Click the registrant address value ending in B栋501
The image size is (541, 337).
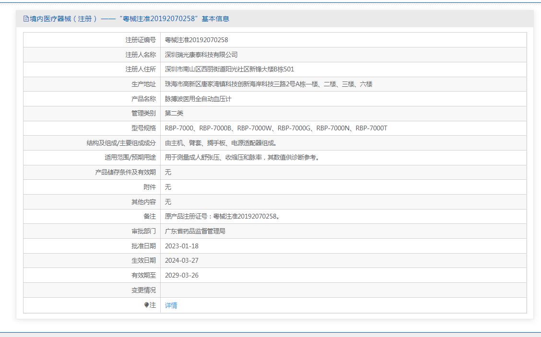pyautogui.click(x=229, y=69)
